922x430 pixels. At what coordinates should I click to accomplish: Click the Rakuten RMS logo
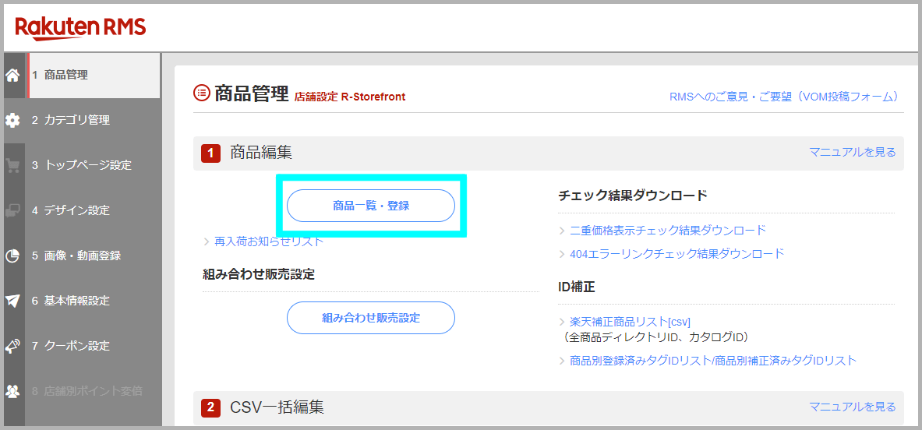coord(80,28)
